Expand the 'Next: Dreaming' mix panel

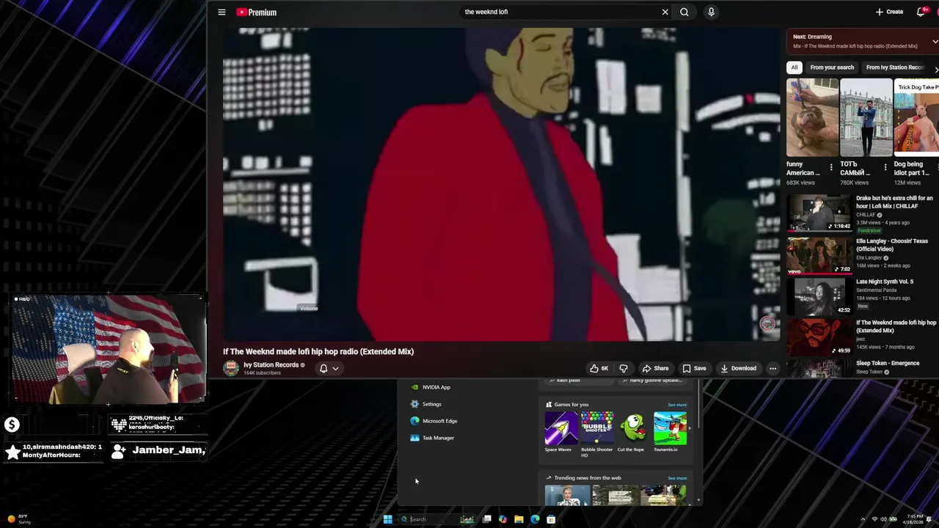pyautogui.click(x=935, y=42)
